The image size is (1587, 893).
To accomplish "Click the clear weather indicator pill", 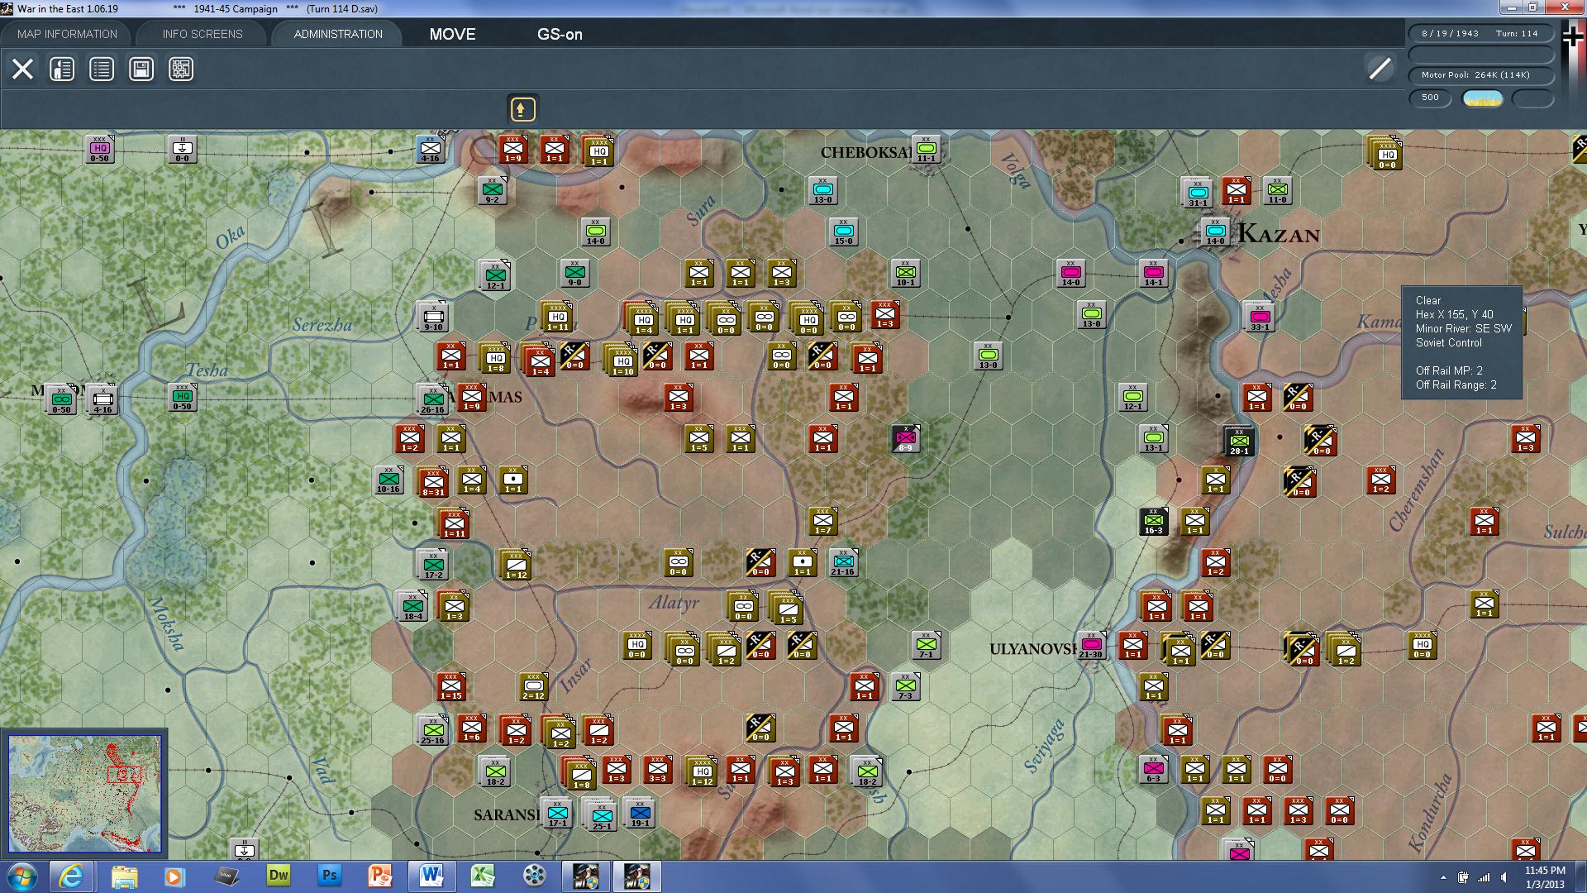I will pyautogui.click(x=1483, y=98).
